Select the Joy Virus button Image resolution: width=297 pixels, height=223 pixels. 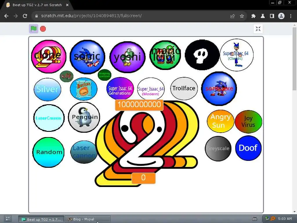click(x=248, y=122)
